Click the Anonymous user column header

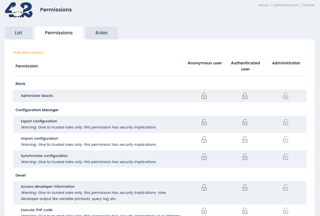click(x=205, y=63)
